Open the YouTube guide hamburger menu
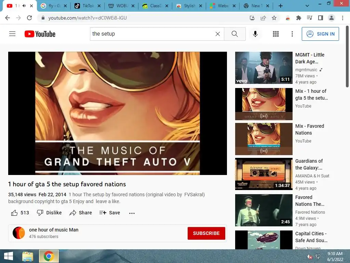The height and width of the screenshot is (263, 350). click(x=12, y=34)
